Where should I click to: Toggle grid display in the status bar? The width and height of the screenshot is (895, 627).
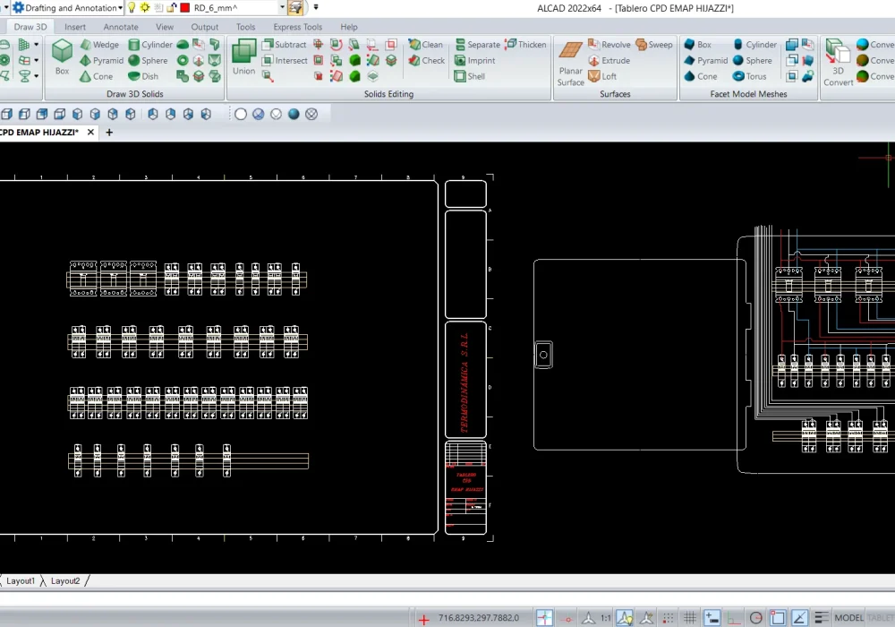coord(690,618)
